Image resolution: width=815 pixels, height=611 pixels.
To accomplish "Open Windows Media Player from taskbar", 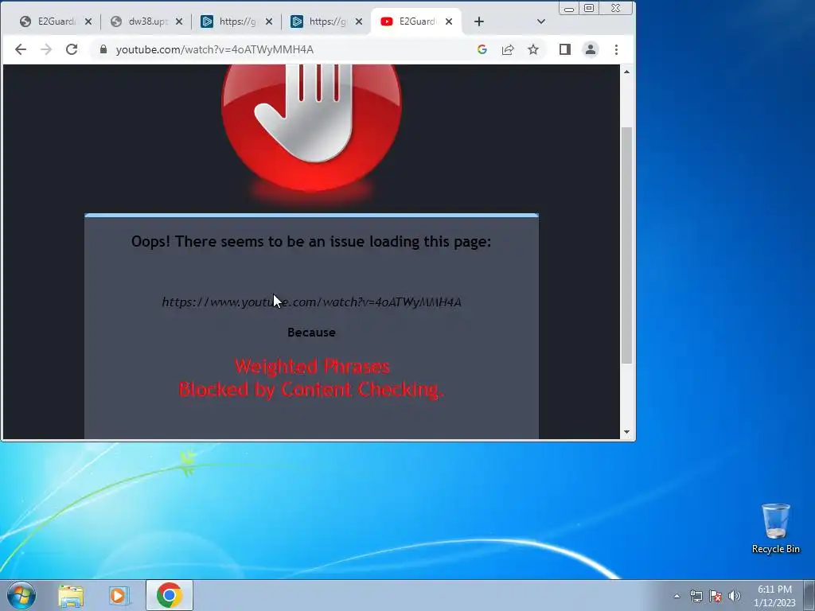I will pos(119,595).
